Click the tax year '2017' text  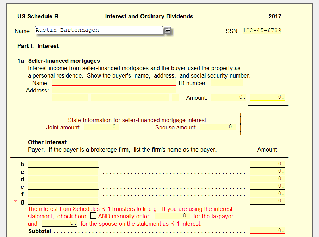click(275, 16)
